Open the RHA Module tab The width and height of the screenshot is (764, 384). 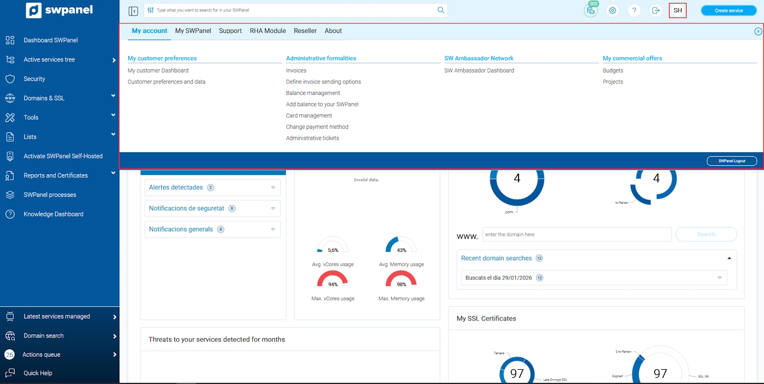click(267, 31)
